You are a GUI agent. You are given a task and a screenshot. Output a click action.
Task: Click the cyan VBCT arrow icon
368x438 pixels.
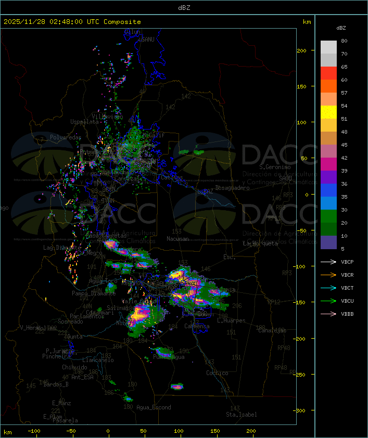[328, 288]
